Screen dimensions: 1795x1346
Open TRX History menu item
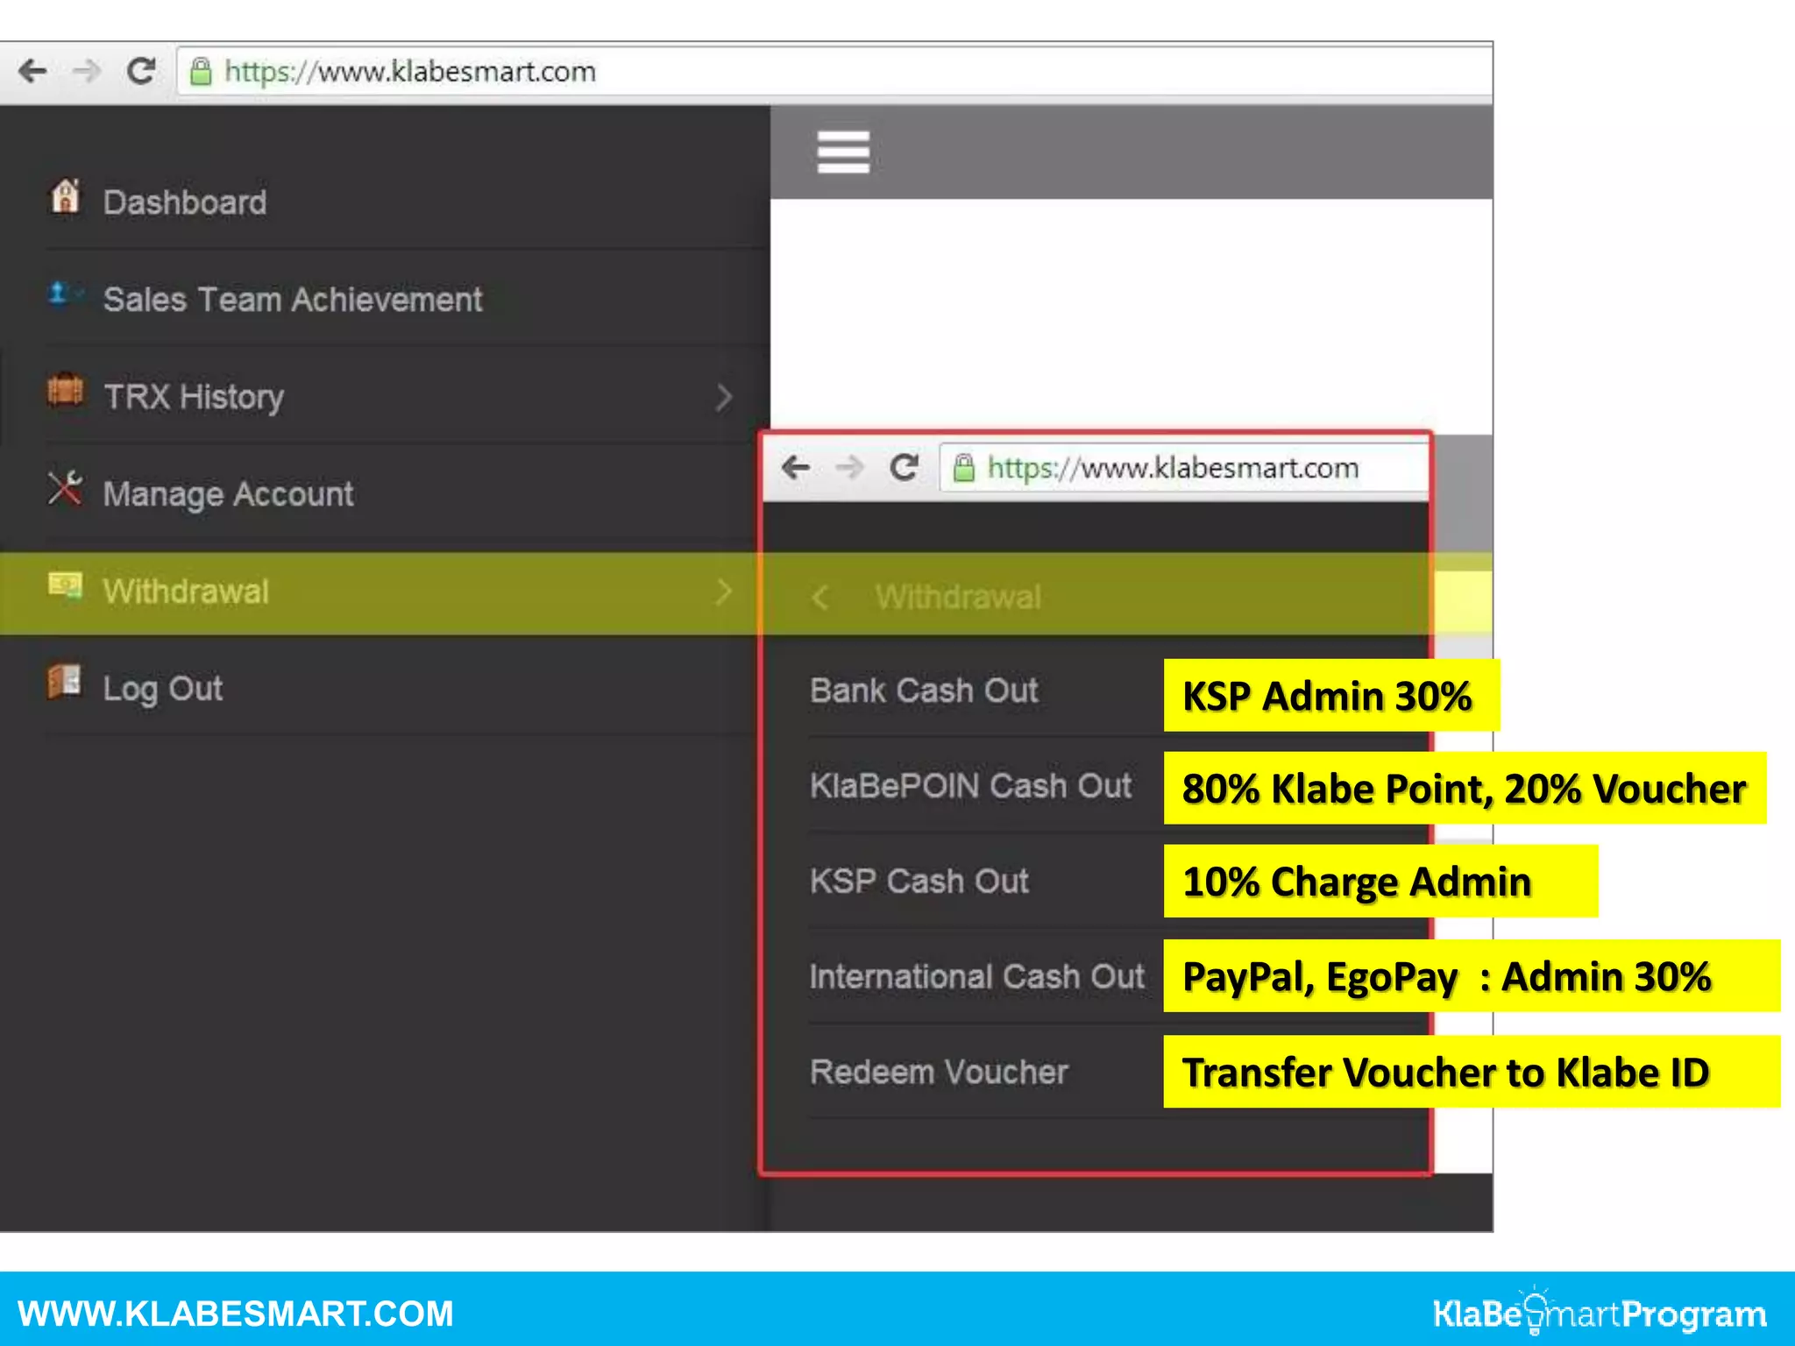194,397
